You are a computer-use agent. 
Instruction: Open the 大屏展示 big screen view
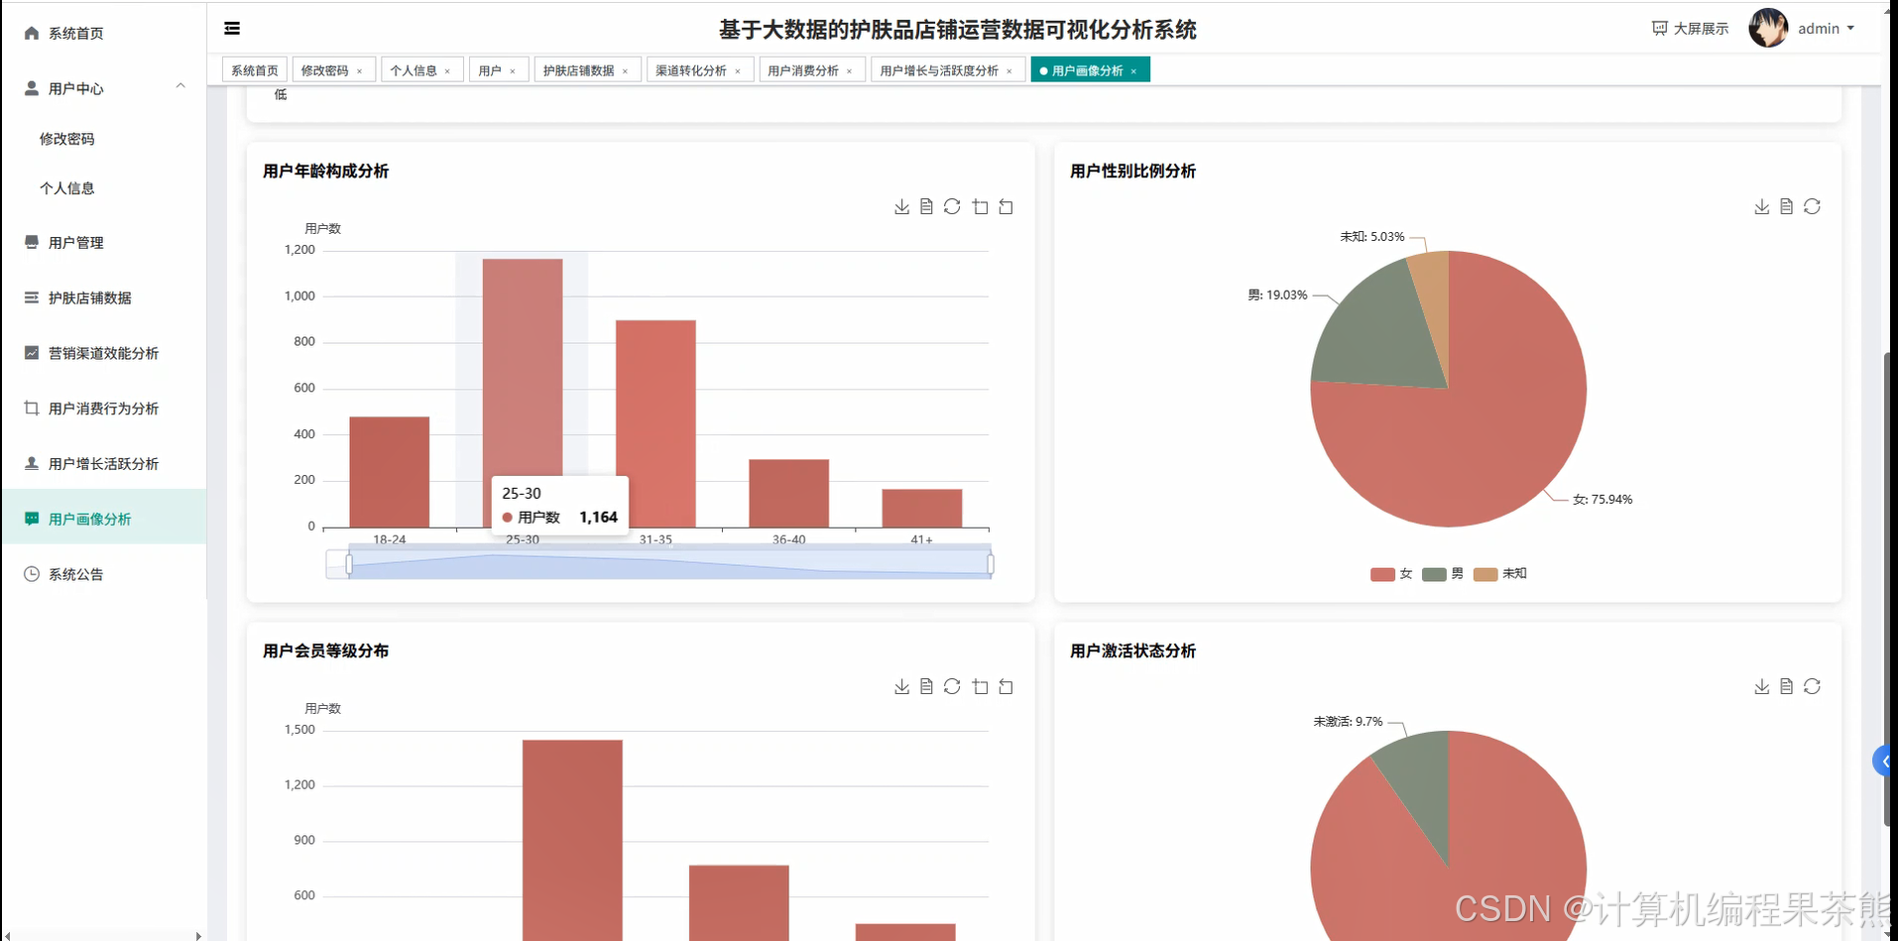pyautogui.click(x=1690, y=29)
